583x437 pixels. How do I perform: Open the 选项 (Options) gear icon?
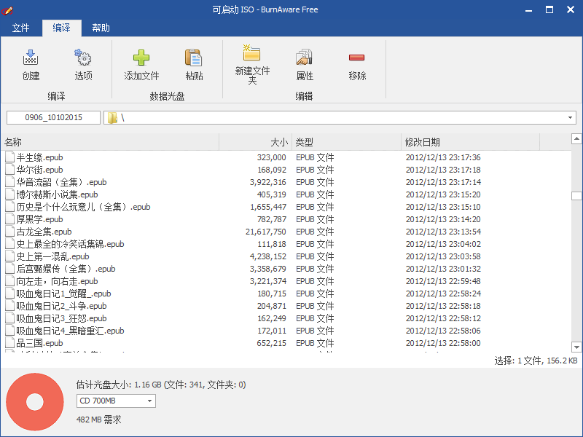tap(83, 58)
